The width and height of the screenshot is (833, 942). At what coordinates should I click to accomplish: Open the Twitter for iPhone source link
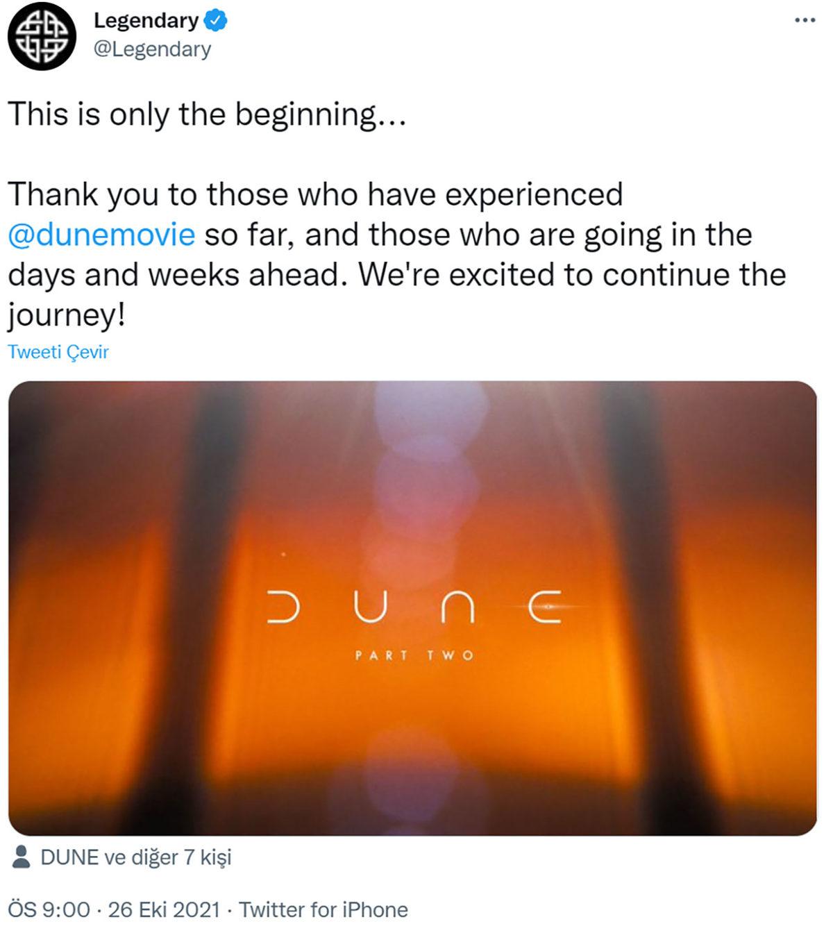(x=323, y=909)
